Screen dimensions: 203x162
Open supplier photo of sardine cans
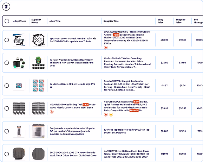click(x=38, y=86)
